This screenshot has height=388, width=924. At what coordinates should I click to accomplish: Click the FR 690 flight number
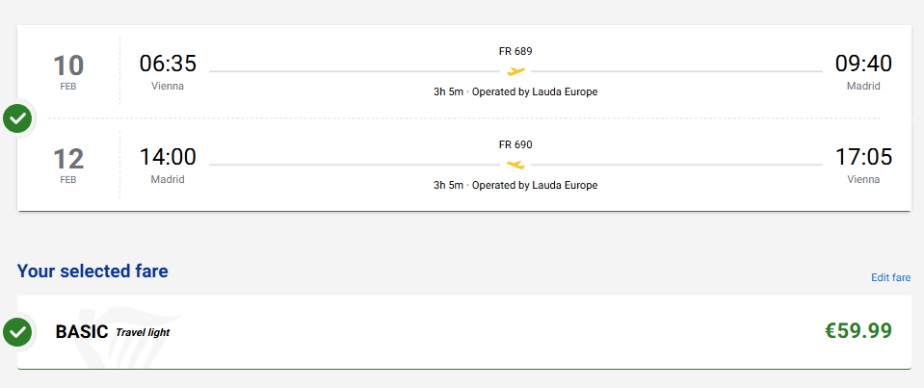515,145
